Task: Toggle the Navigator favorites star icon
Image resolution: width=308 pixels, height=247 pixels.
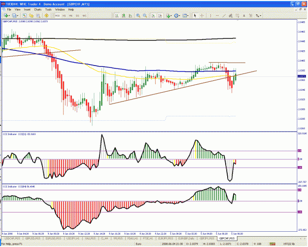Action: tap(31, 15)
